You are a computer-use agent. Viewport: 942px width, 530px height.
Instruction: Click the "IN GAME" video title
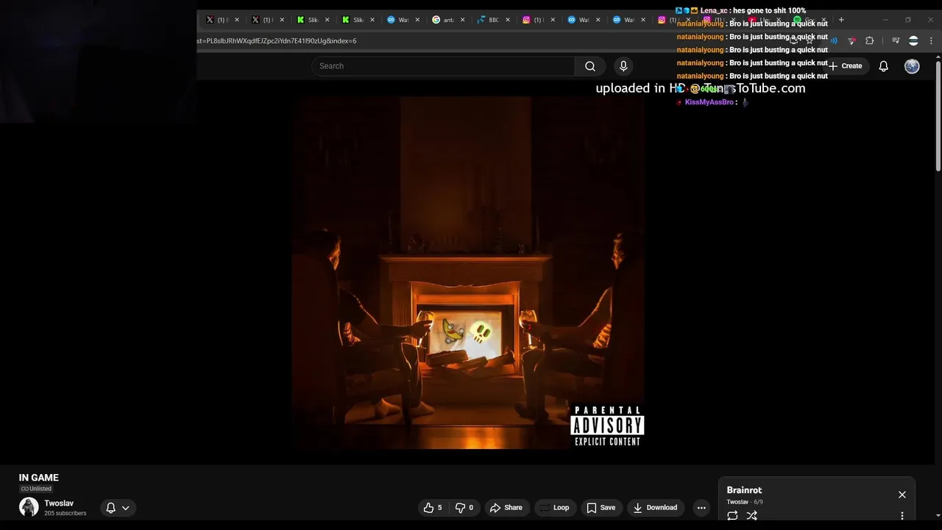point(39,478)
